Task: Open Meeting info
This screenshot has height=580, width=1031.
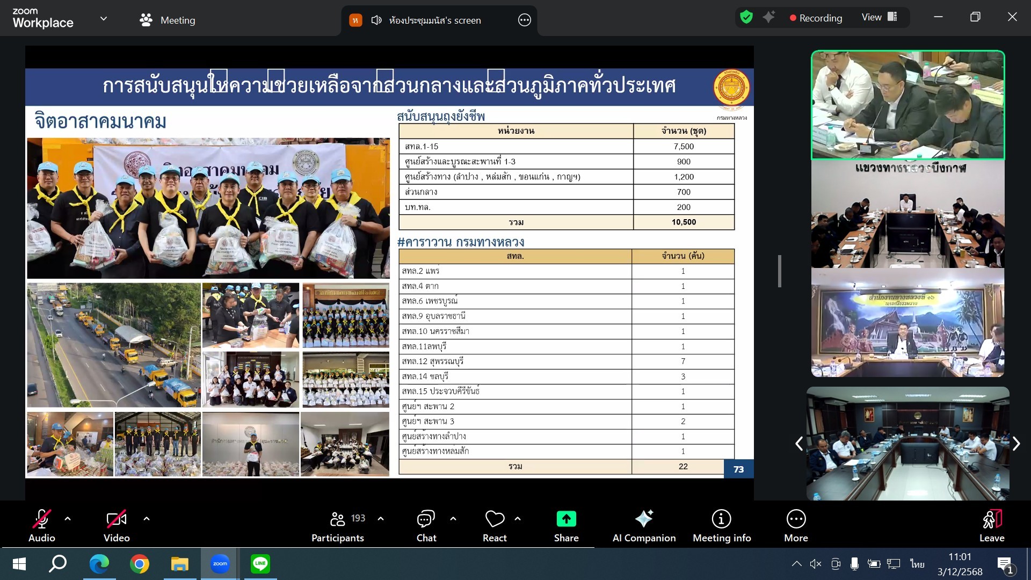Action: pyautogui.click(x=721, y=525)
